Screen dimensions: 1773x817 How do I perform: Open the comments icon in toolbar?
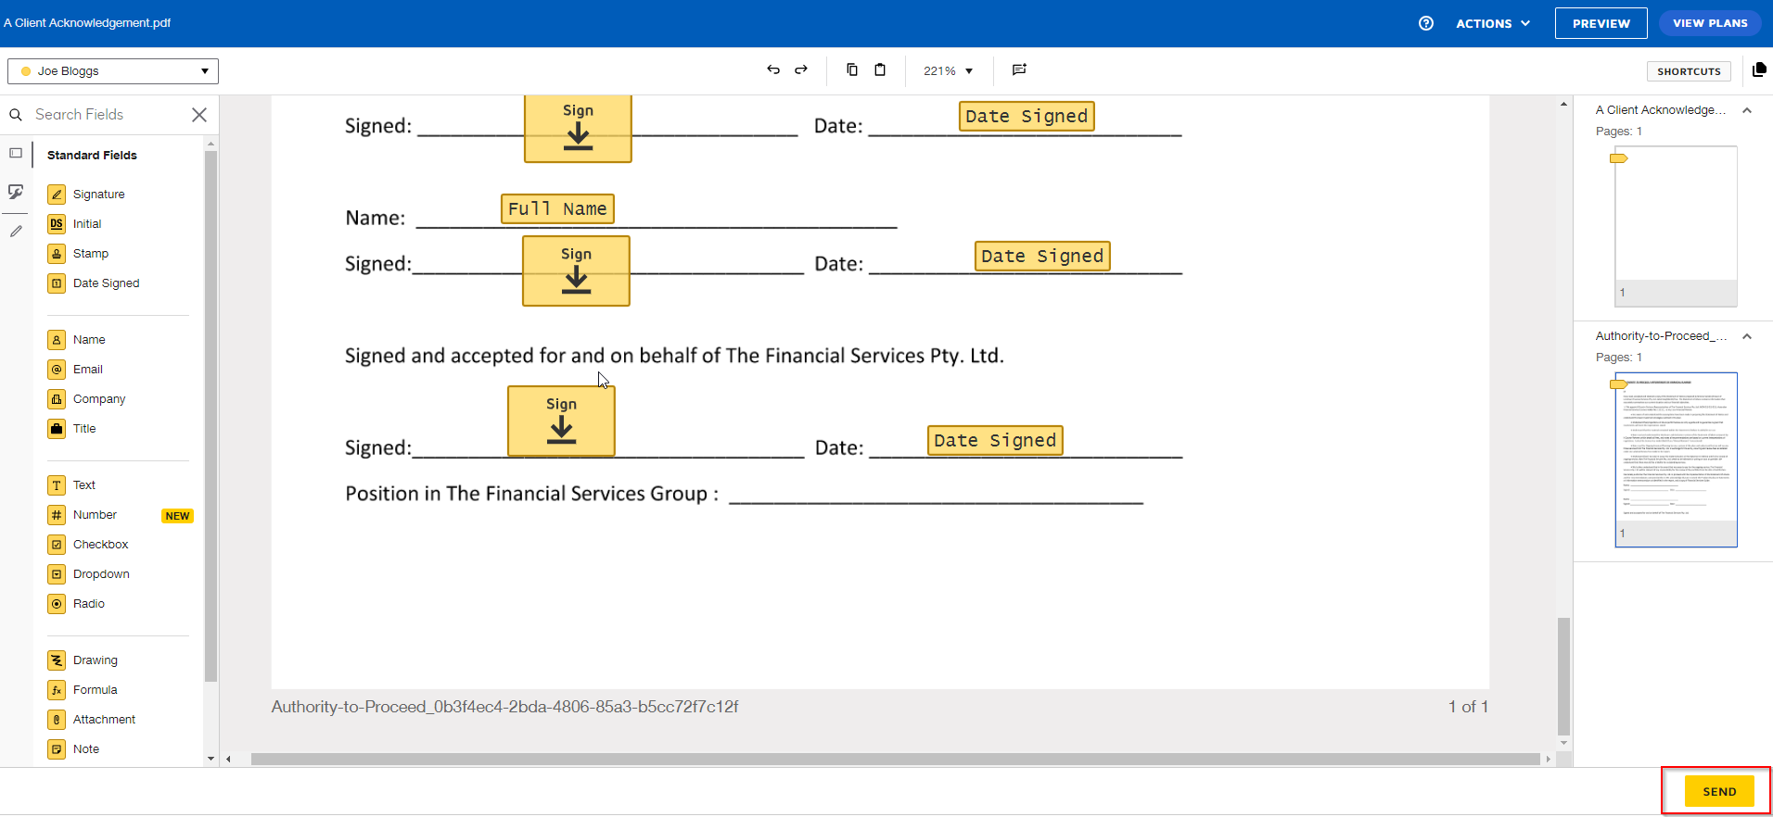coord(1019,70)
